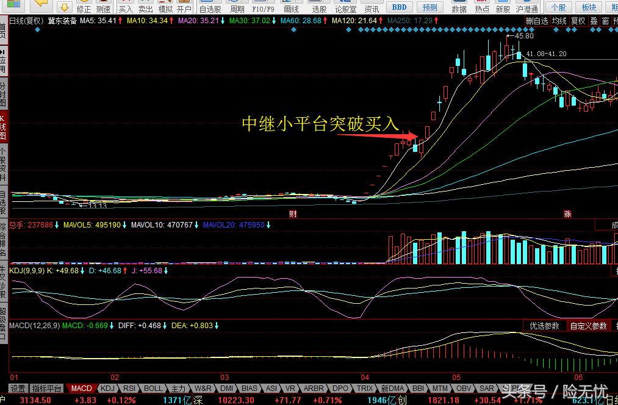Viewport: 618px width, 405px height.
Task: Switch to the VR indicator tab
Action: (x=290, y=389)
